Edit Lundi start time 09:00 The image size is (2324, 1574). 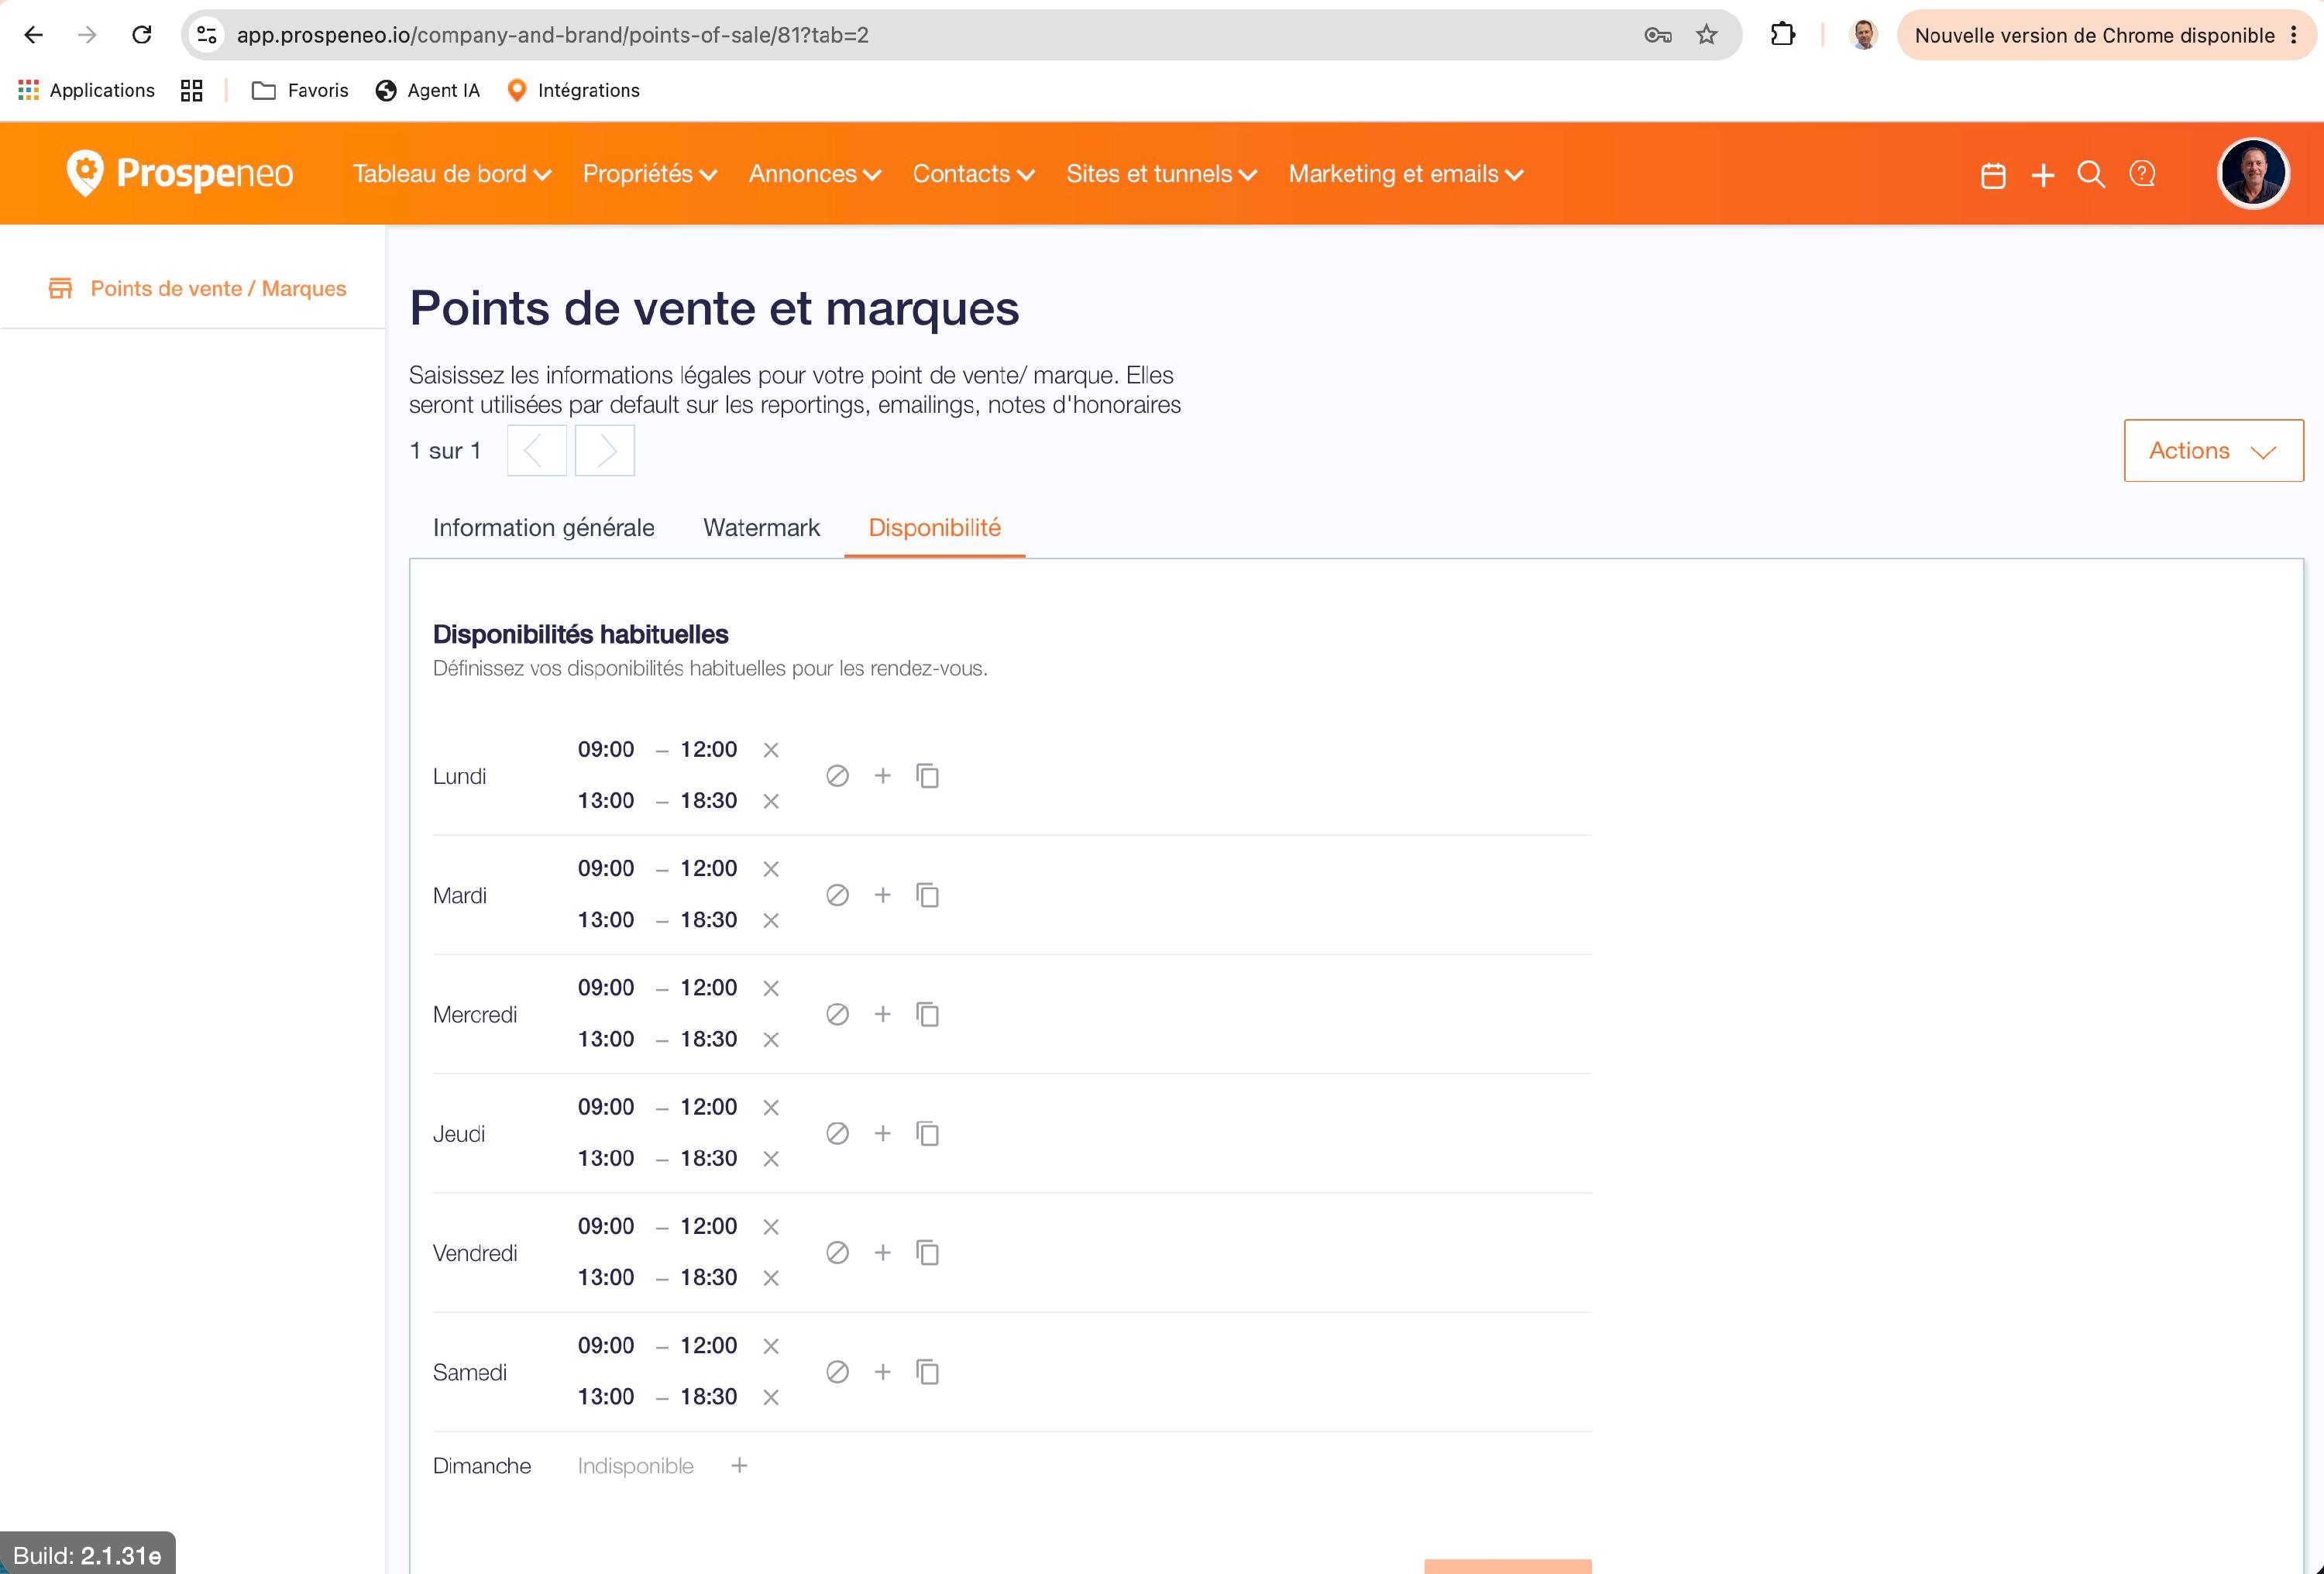click(606, 749)
